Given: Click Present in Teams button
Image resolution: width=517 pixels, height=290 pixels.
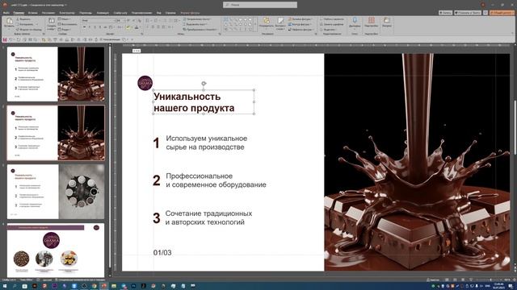Looking at the screenshot, I should pyautogui.click(x=468, y=13).
